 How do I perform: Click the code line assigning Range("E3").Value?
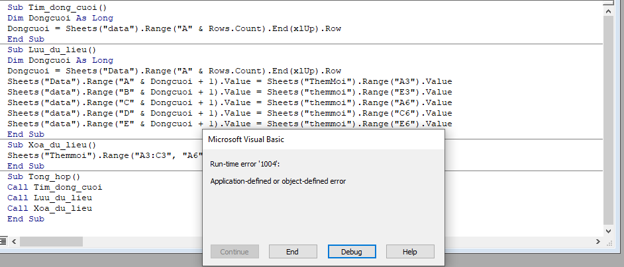point(230,92)
